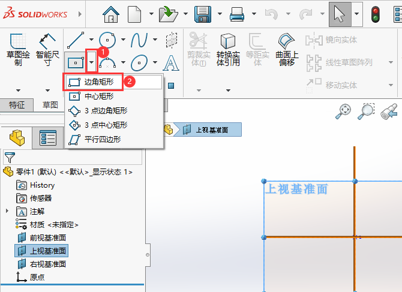The image size is (402, 292).
Task: Click the Home icon in the top toolbar
Action: (x=111, y=14)
